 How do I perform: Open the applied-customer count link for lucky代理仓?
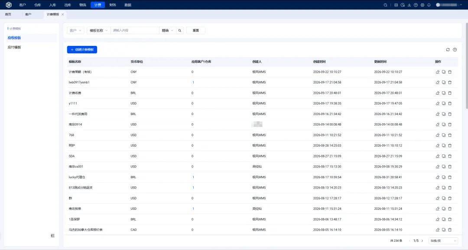tap(193, 177)
